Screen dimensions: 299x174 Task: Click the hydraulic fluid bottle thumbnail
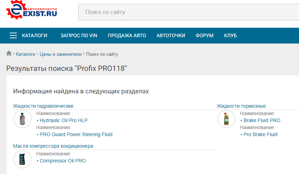pos(22,119)
